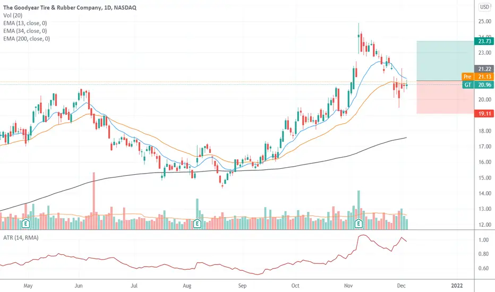Screen dimensions: 495x292
Task: Click the Oct label on time axis
Action: pos(295,286)
